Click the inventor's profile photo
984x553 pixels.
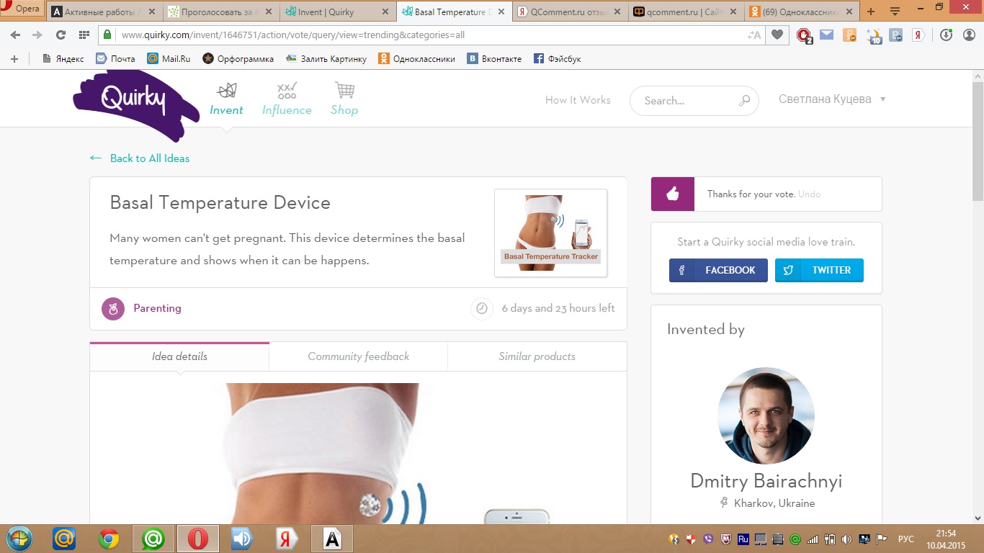point(766,415)
